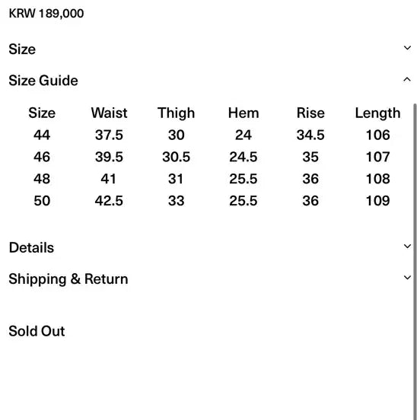Click the vertical scrollbar on right edge

pos(415,262)
